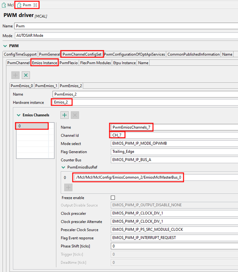Image resolution: width=238 pixels, height=272 pixels.
Task: Open the PwmFlexio sub-tab
Action: click(x=68, y=63)
